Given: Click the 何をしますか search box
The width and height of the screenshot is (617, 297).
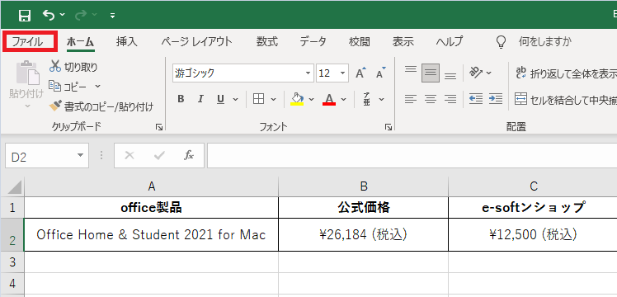Looking at the screenshot, I should (x=545, y=41).
